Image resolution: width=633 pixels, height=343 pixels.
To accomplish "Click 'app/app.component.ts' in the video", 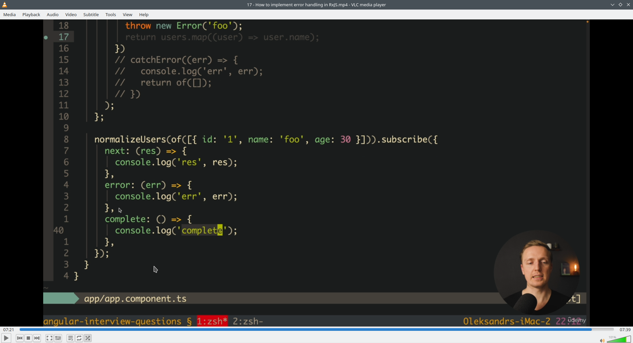I will coord(135,299).
